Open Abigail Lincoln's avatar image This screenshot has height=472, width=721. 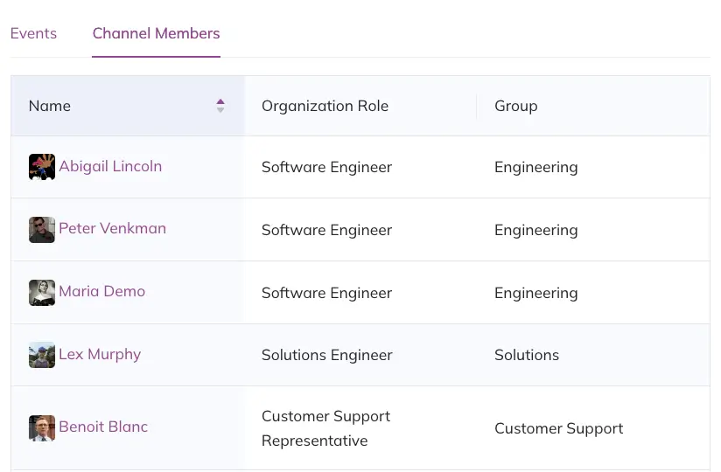tap(42, 167)
